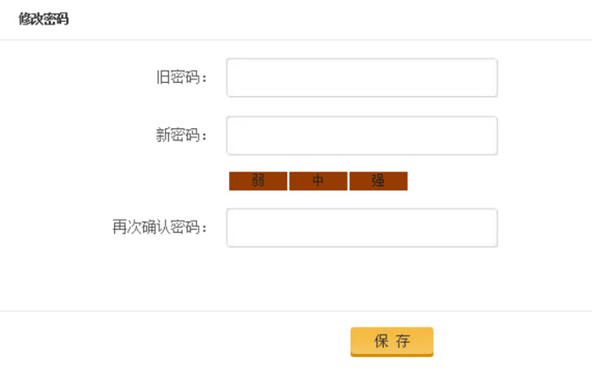Image resolution: width=592 pixels, height=391 pixels.
Task: Click the label left of the confirm field
Action: pos(160,228)
